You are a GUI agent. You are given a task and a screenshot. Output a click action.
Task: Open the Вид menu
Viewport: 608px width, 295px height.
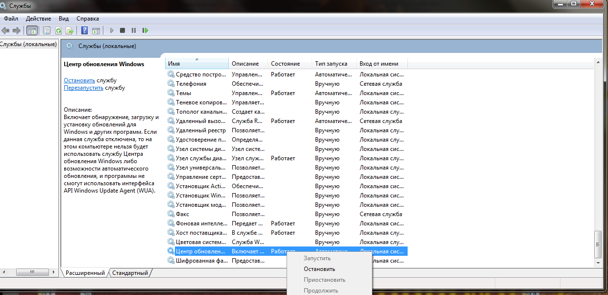pyautogui.click(x=64, y=18)
